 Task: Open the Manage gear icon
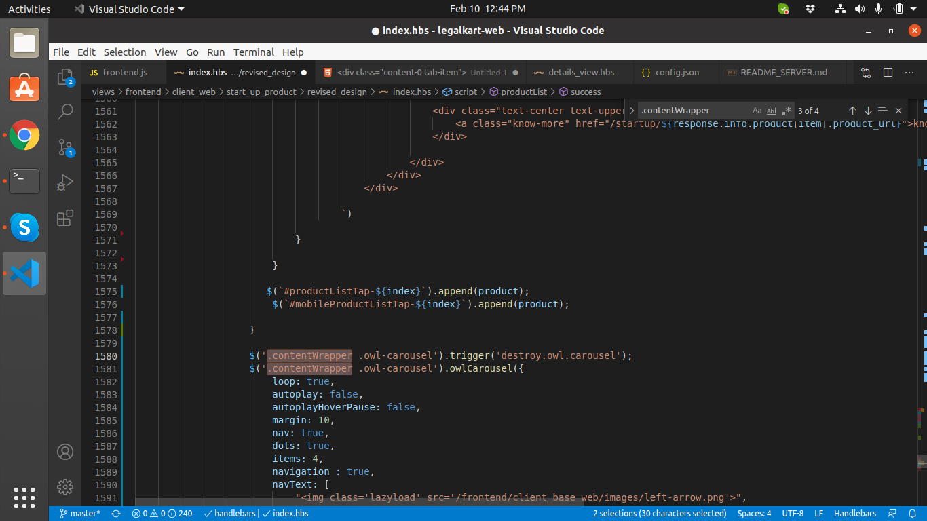65,486
